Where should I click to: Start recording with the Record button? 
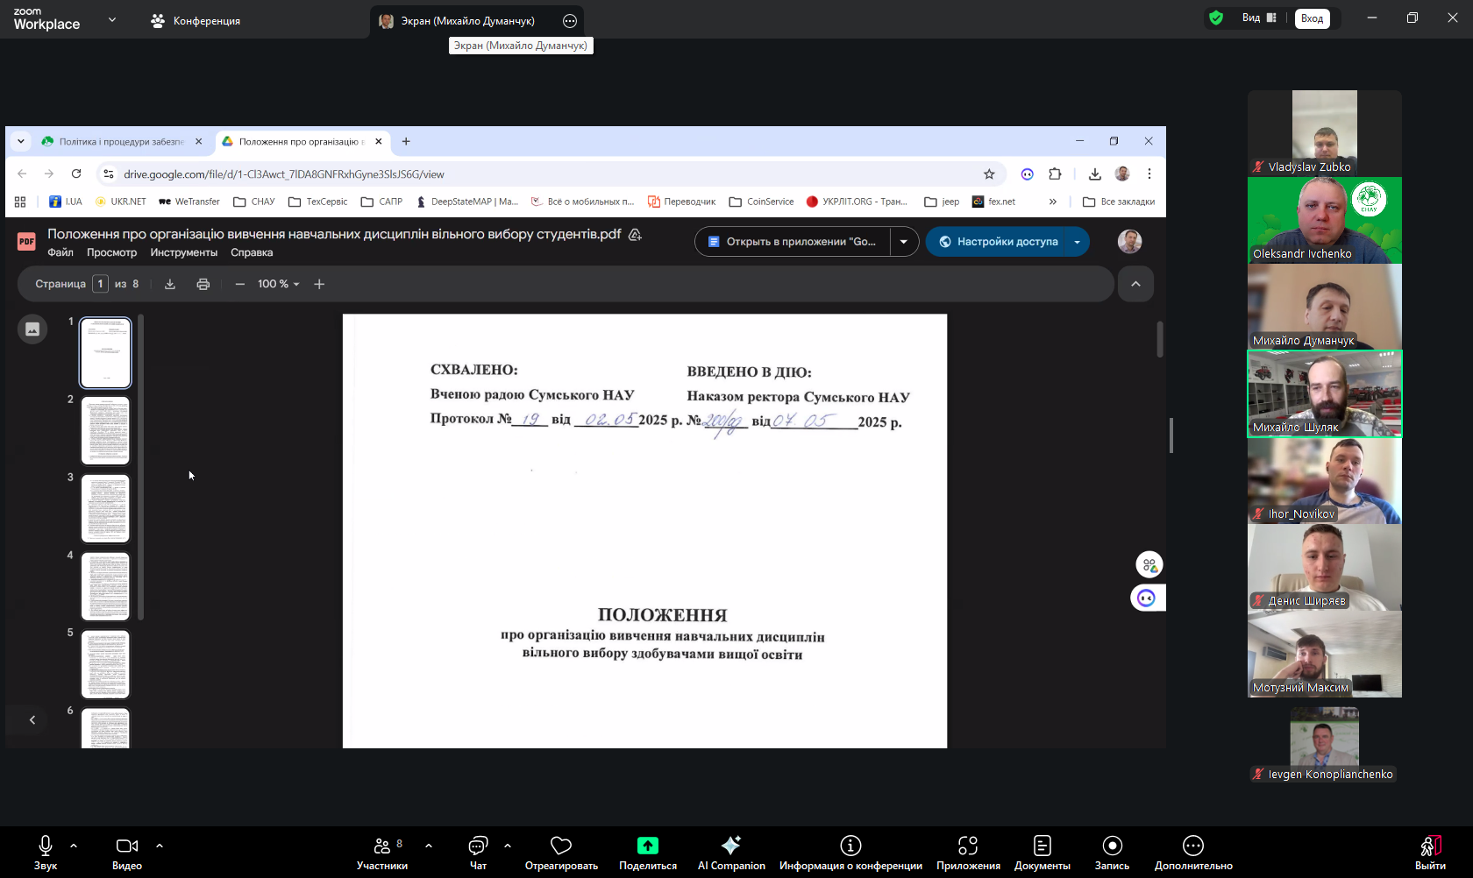(1112, 846)
